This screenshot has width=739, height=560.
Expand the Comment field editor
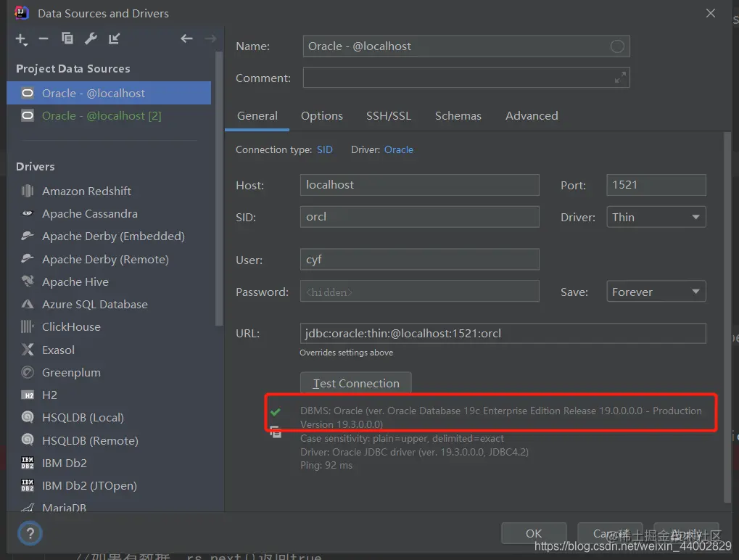(620, 78)
